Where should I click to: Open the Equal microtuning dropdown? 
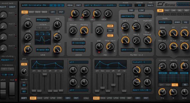[x=7, y=60]
